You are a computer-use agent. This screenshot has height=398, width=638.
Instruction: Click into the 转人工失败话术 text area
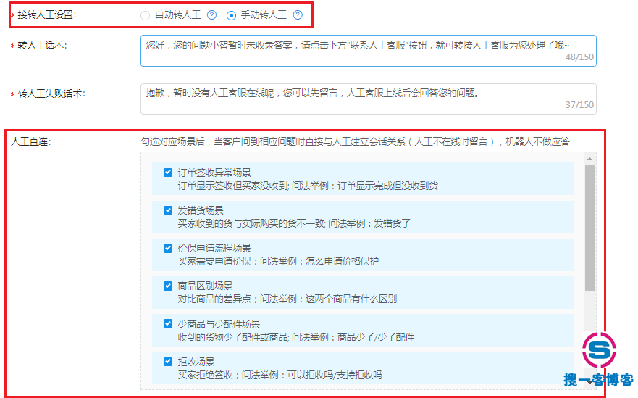[368, 99]
